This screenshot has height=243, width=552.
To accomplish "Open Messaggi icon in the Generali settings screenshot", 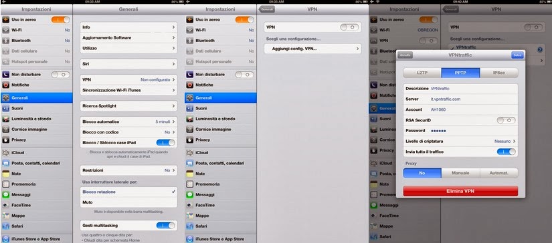I will (x=5, y=194).
